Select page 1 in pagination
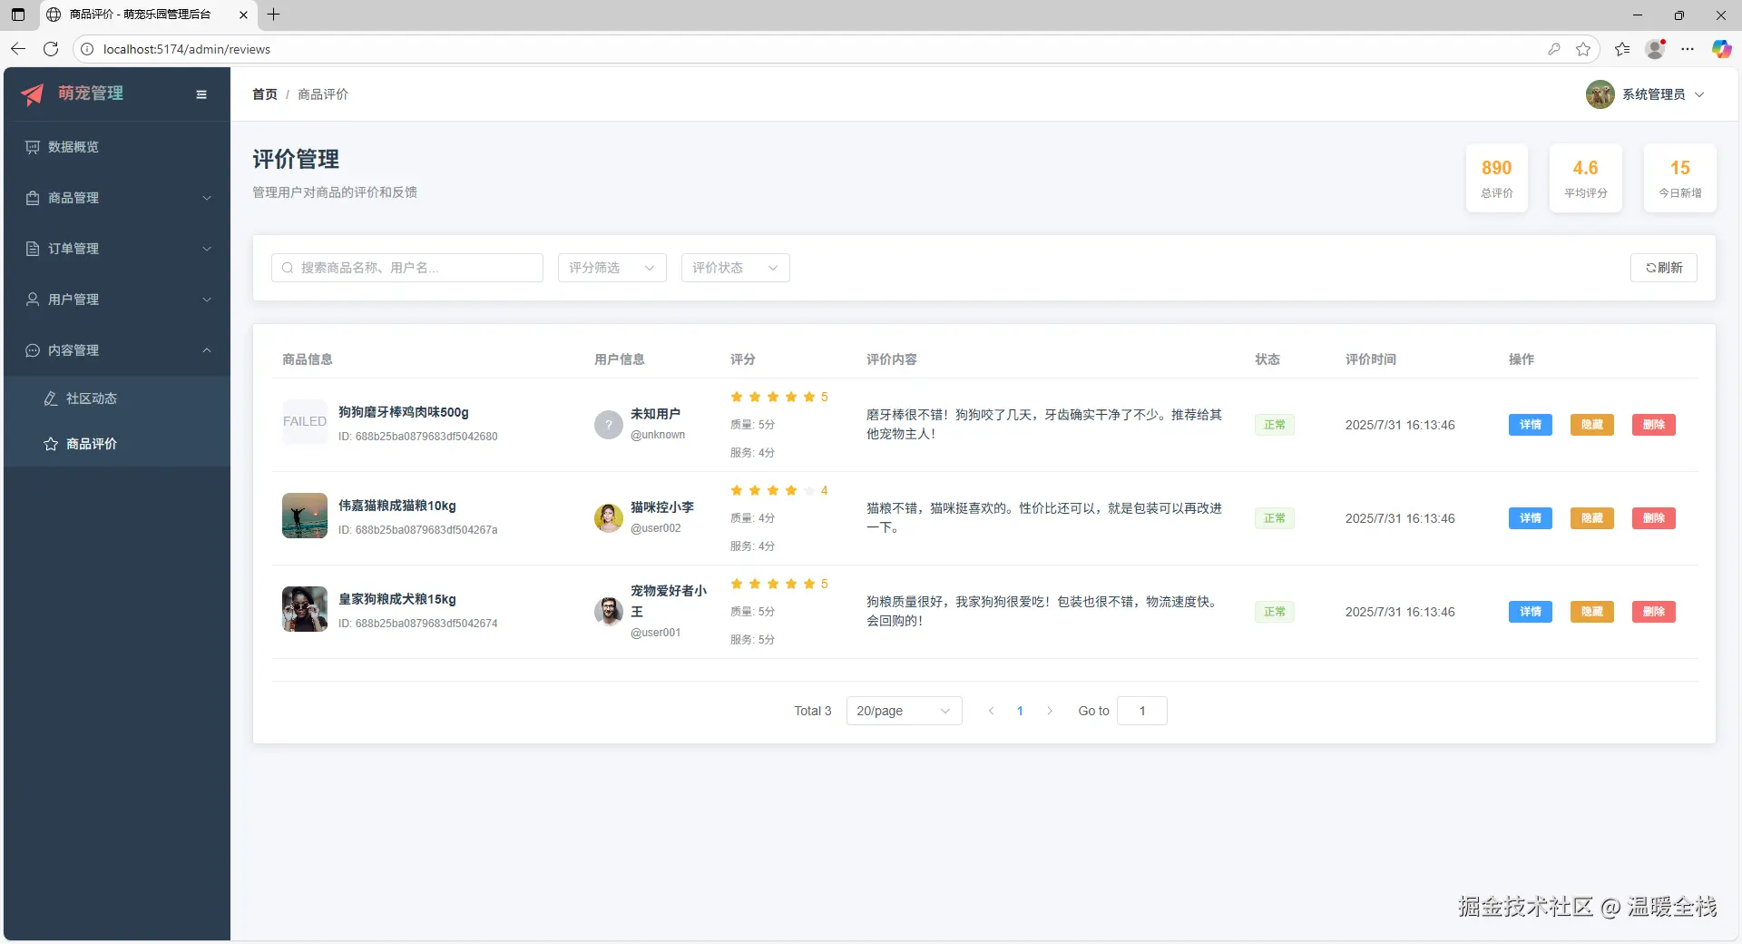This screenshot has width=1742, height=944. point(1020,711)
